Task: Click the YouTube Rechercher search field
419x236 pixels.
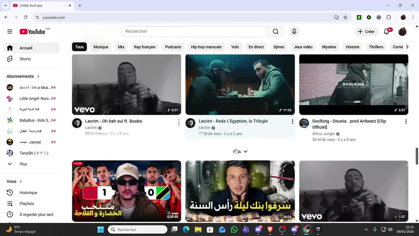Action: pos(194,31)
